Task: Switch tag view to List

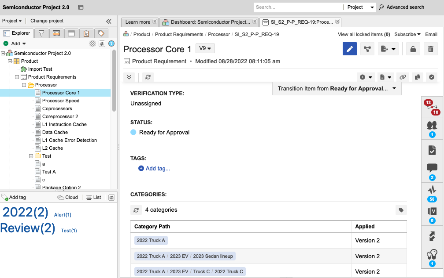Action: tap(94, 198)
